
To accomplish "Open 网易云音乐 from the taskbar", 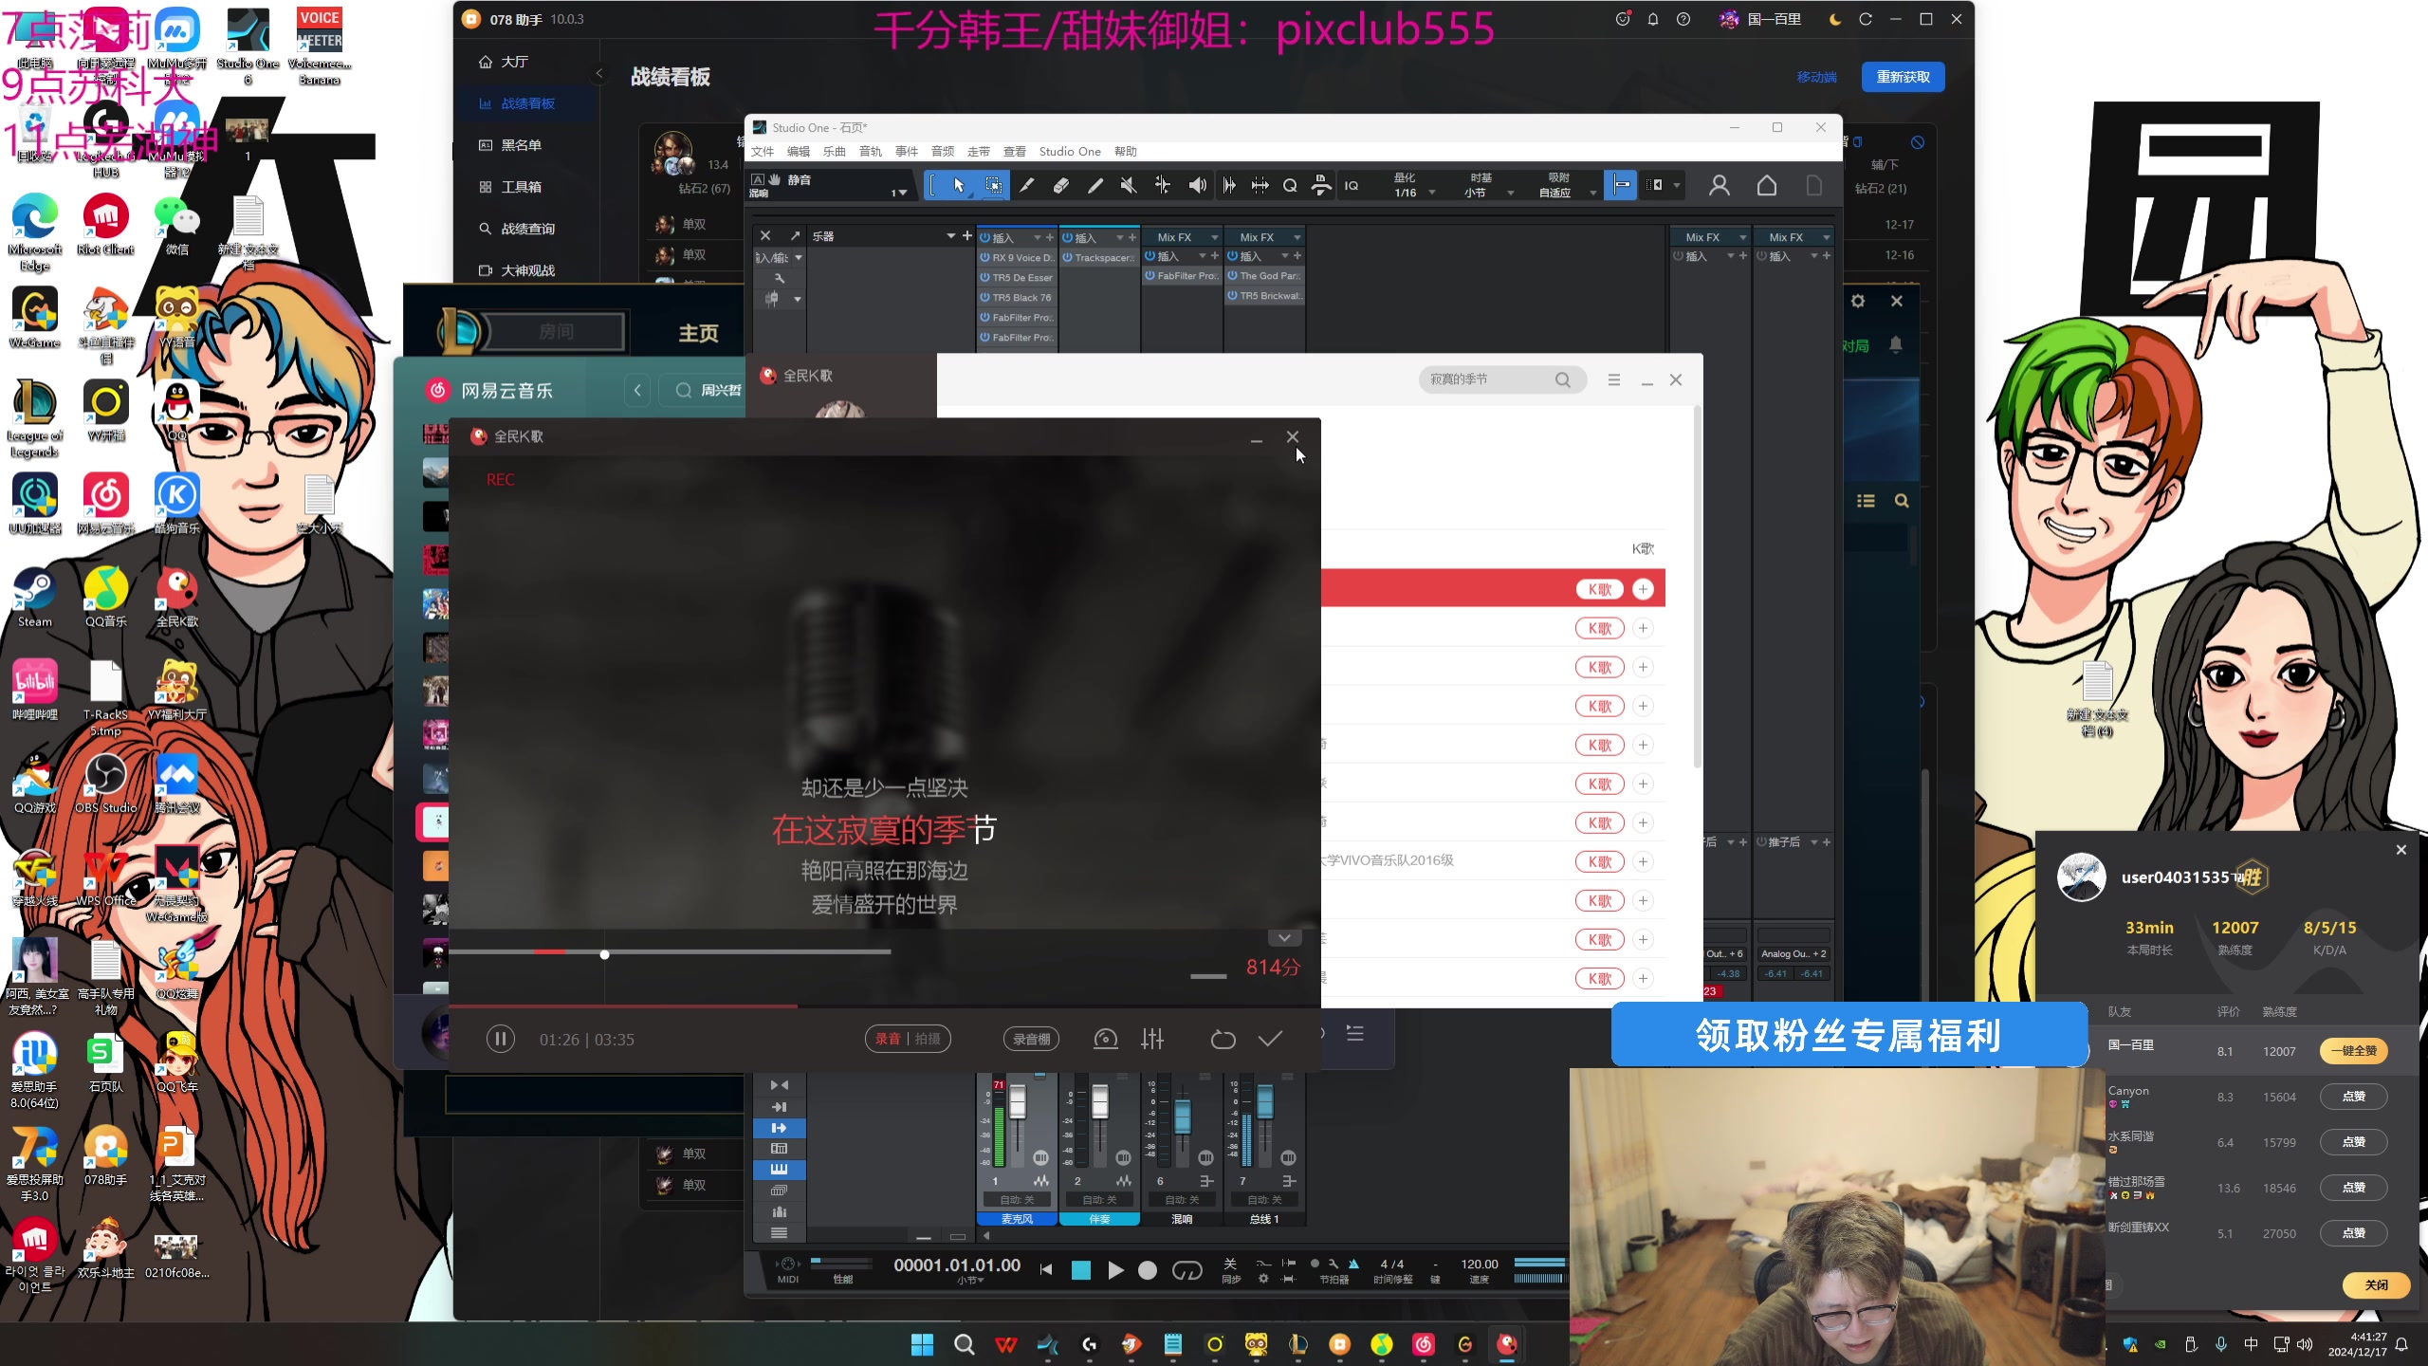I will (x=1424, y=1344).
